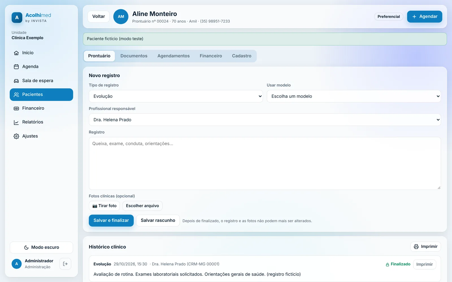452x282 pixels.
Task: Switch to the Documentos tab
Action: coord(134,56)
